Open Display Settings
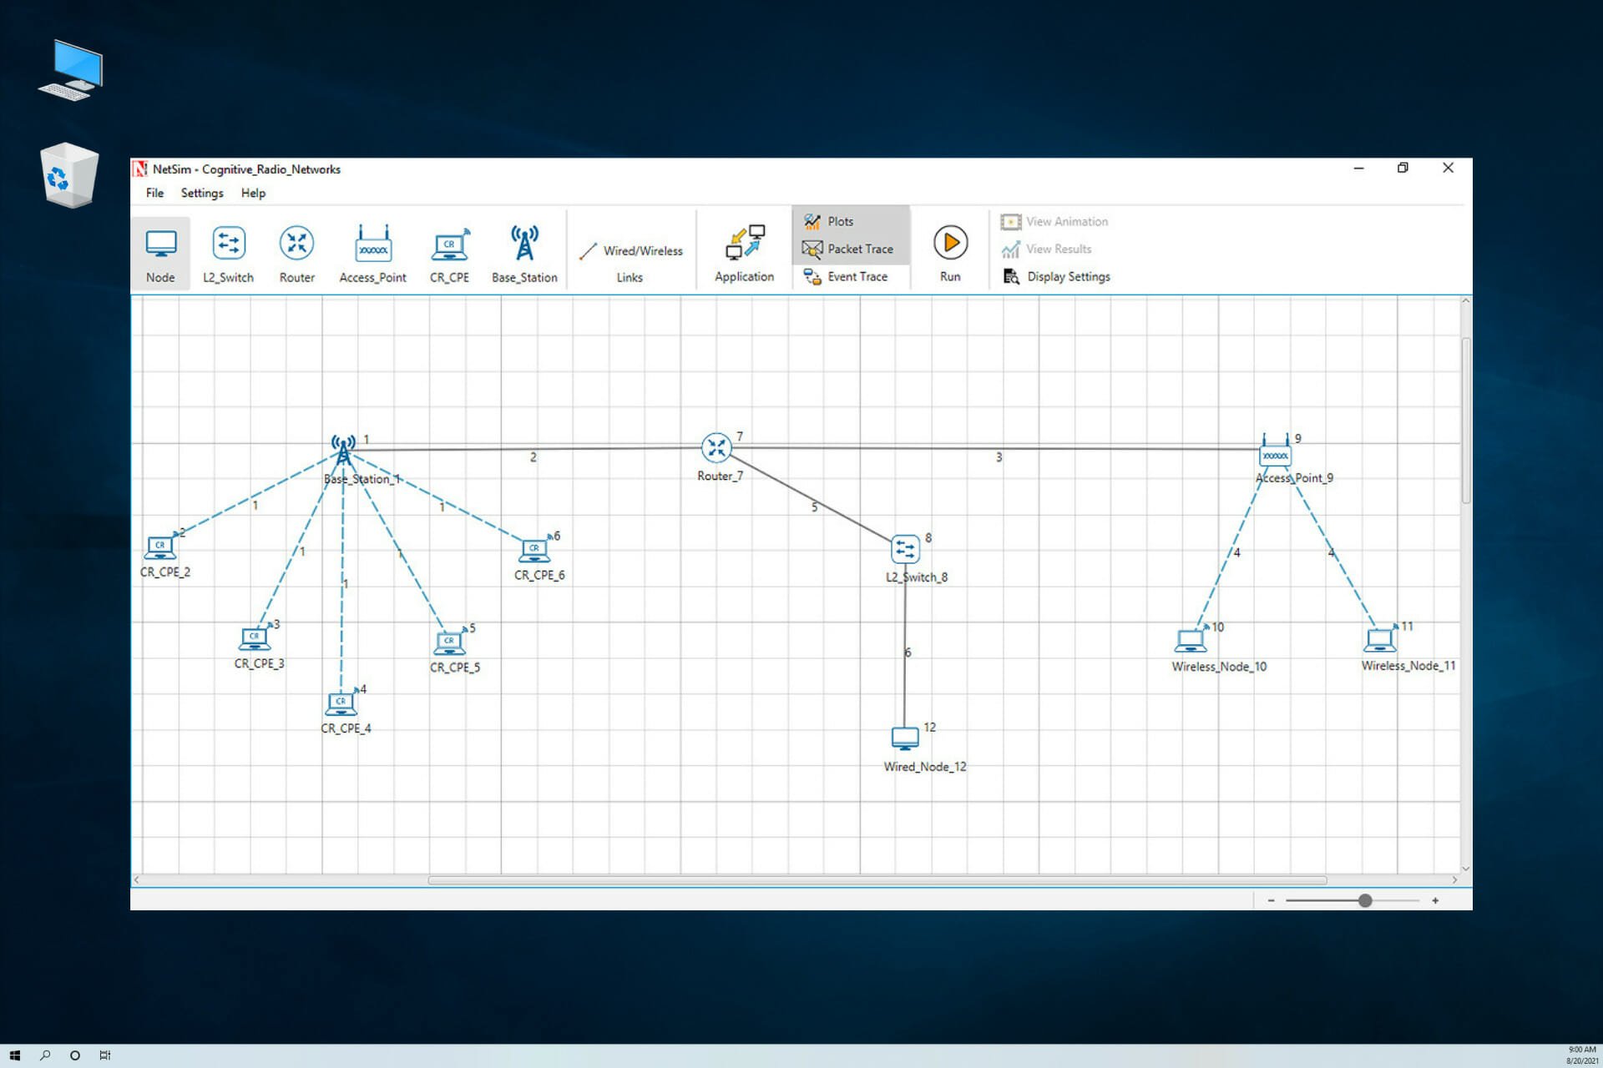This screenshot has width=1603, height=1068. 1057,276
